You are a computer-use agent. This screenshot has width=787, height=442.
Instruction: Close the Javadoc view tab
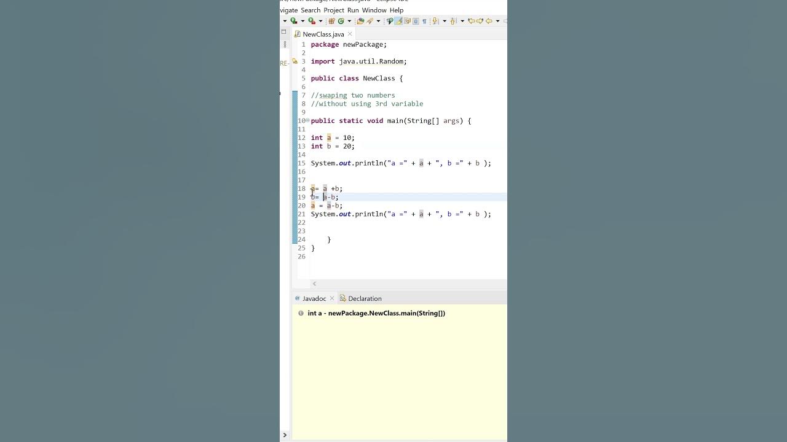(x=332, y=298)
